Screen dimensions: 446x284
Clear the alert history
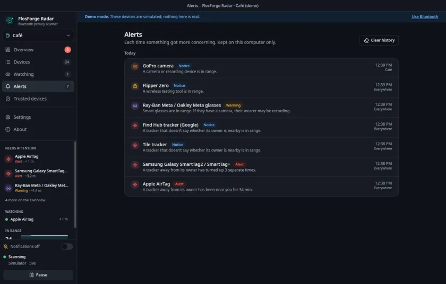click(379, 40)
